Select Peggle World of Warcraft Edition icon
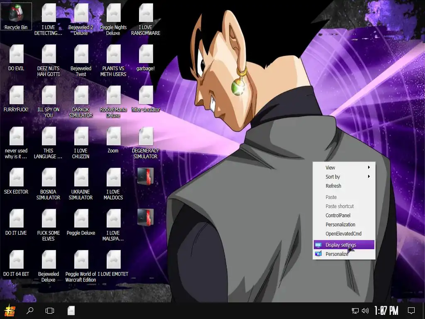The image size is (425, 319). (81, 266)
